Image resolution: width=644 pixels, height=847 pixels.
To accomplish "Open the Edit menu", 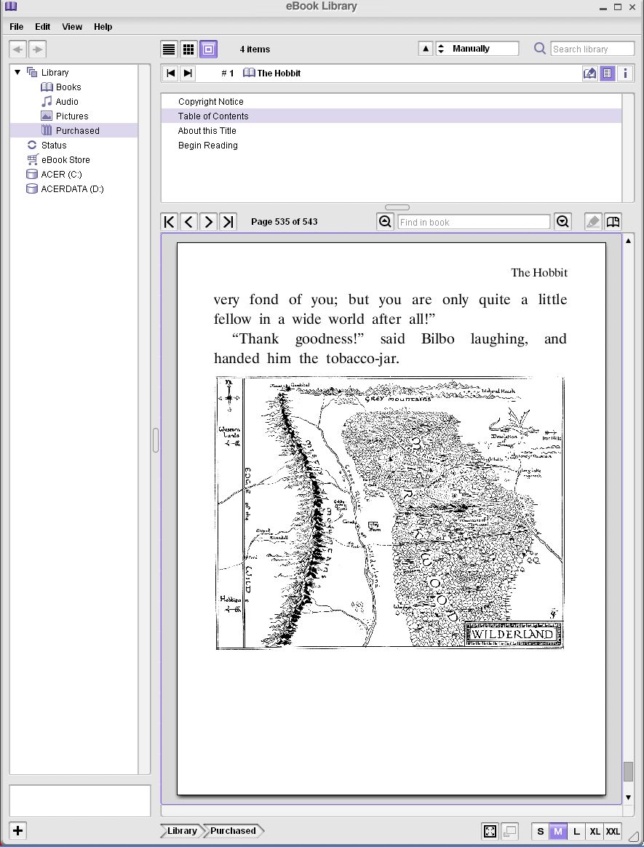I will tap(43, 26).
